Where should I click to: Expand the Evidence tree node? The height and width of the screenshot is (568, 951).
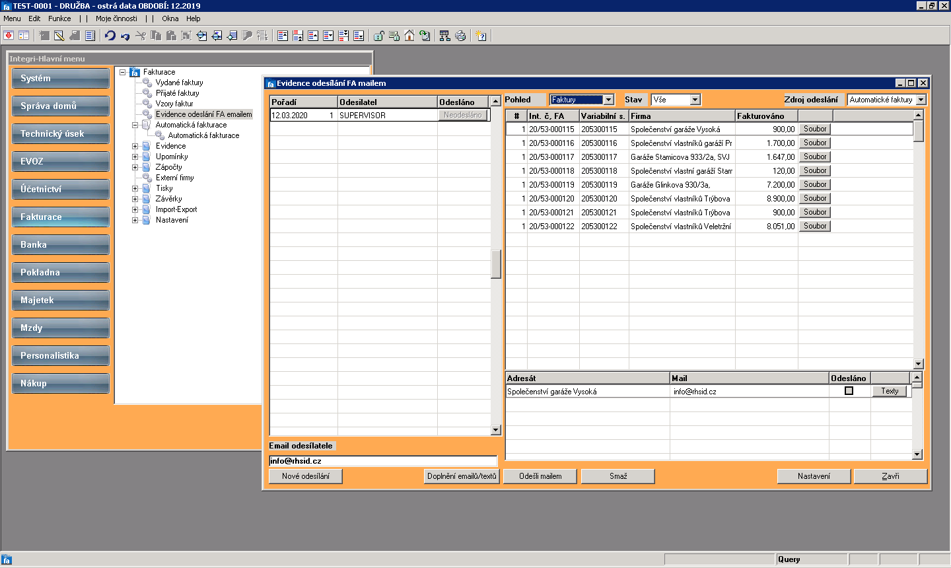[135, 146]
